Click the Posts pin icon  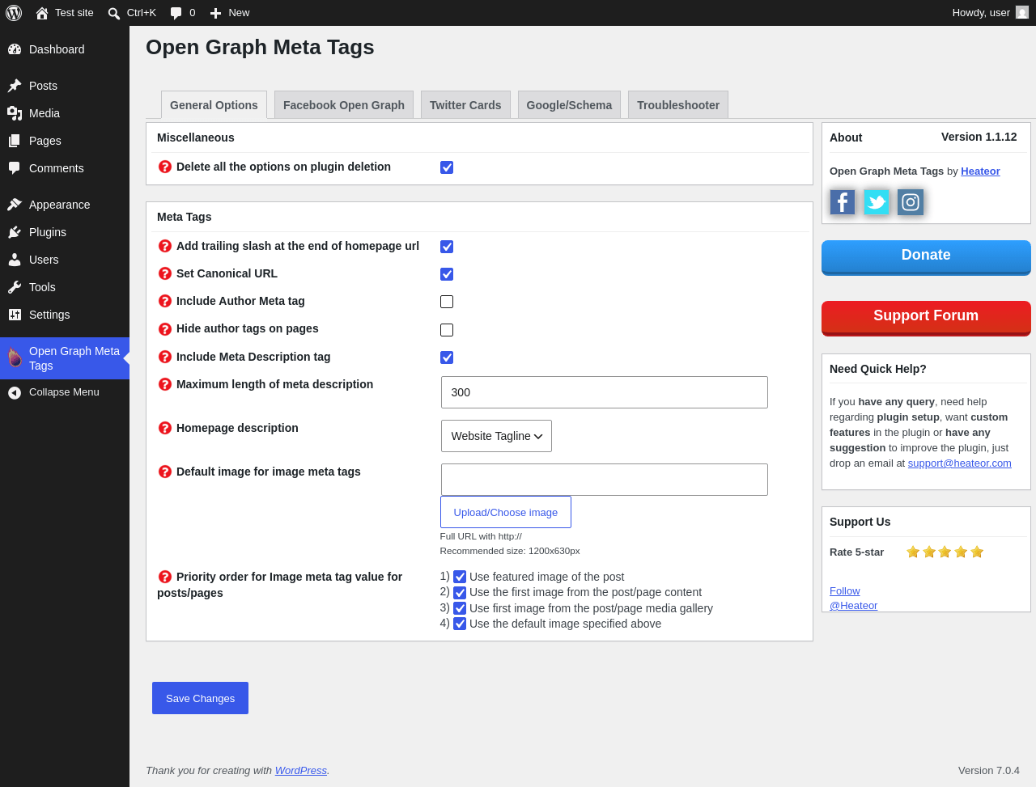[x=15, y=86]
